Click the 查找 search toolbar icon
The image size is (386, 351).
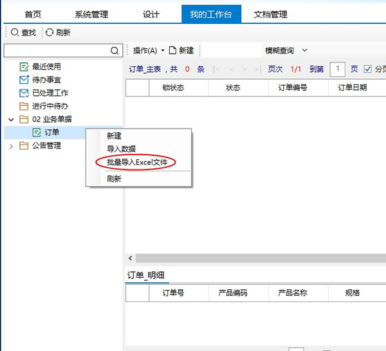(15, 32)
